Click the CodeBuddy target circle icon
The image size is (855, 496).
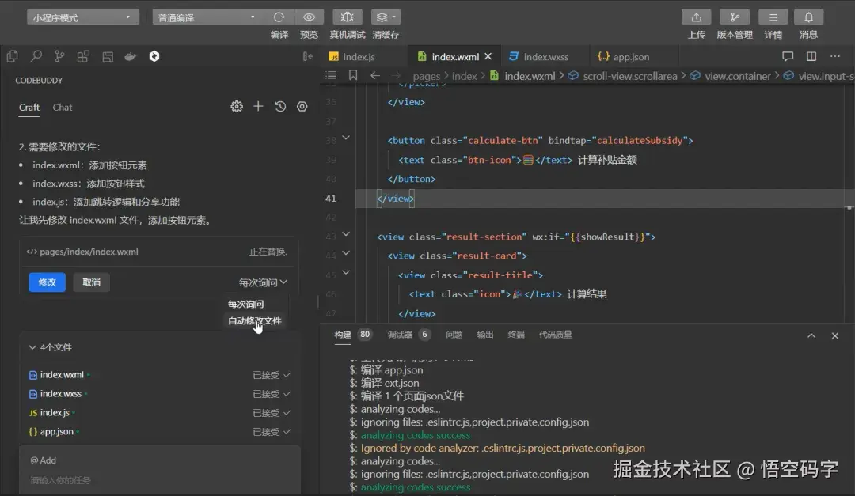pyautogui.click(x=302, y=106)
